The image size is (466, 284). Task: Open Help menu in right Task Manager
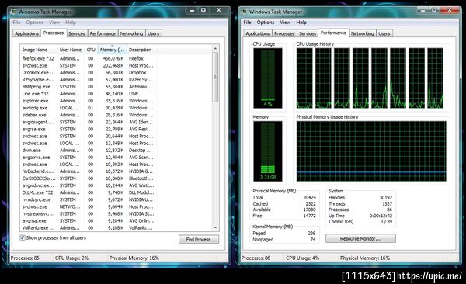(x=301, y=23)
